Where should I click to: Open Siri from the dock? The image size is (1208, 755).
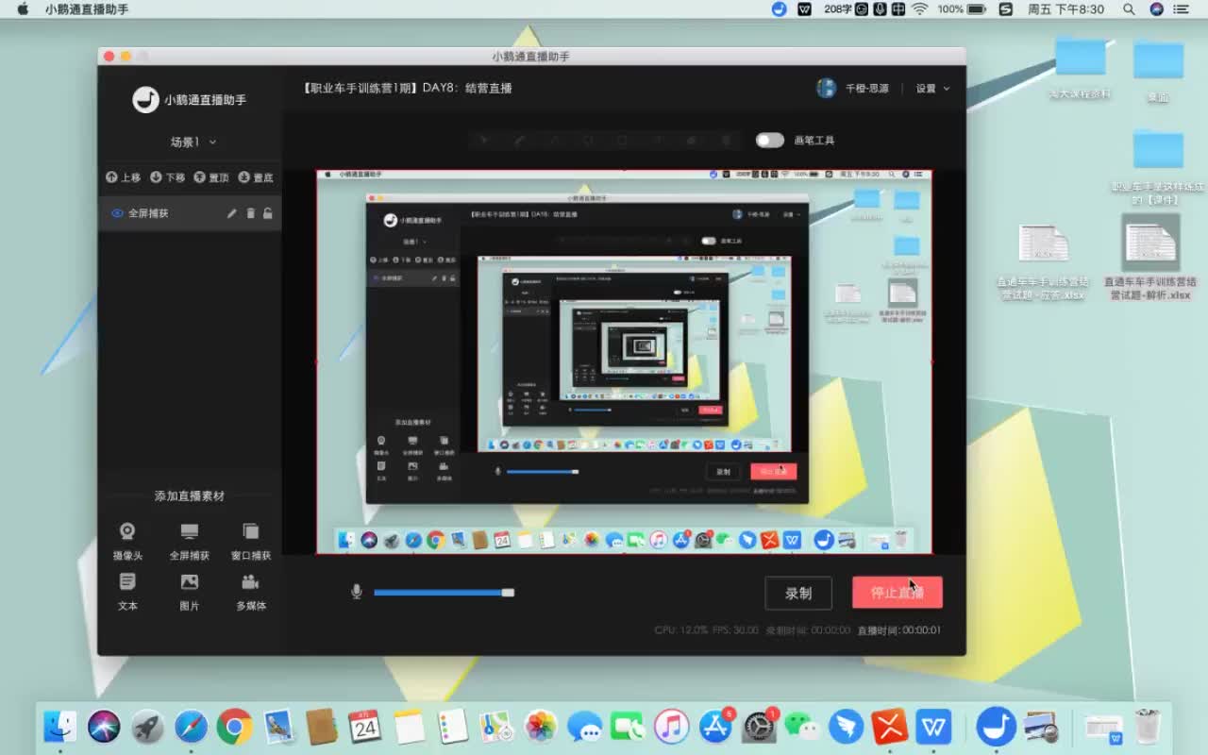coord(104,727)
